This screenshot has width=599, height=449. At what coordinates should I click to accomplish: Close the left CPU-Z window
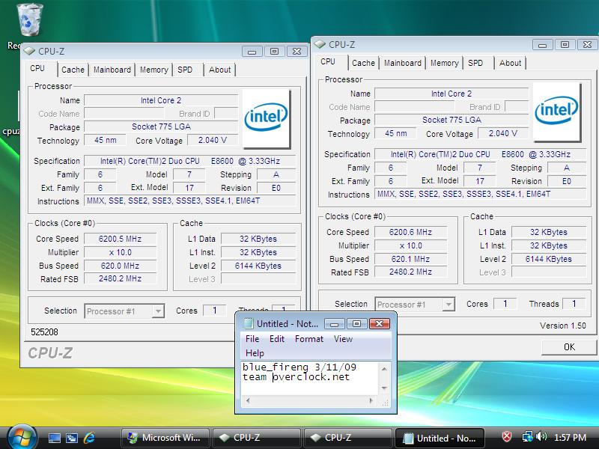[297, 52]
